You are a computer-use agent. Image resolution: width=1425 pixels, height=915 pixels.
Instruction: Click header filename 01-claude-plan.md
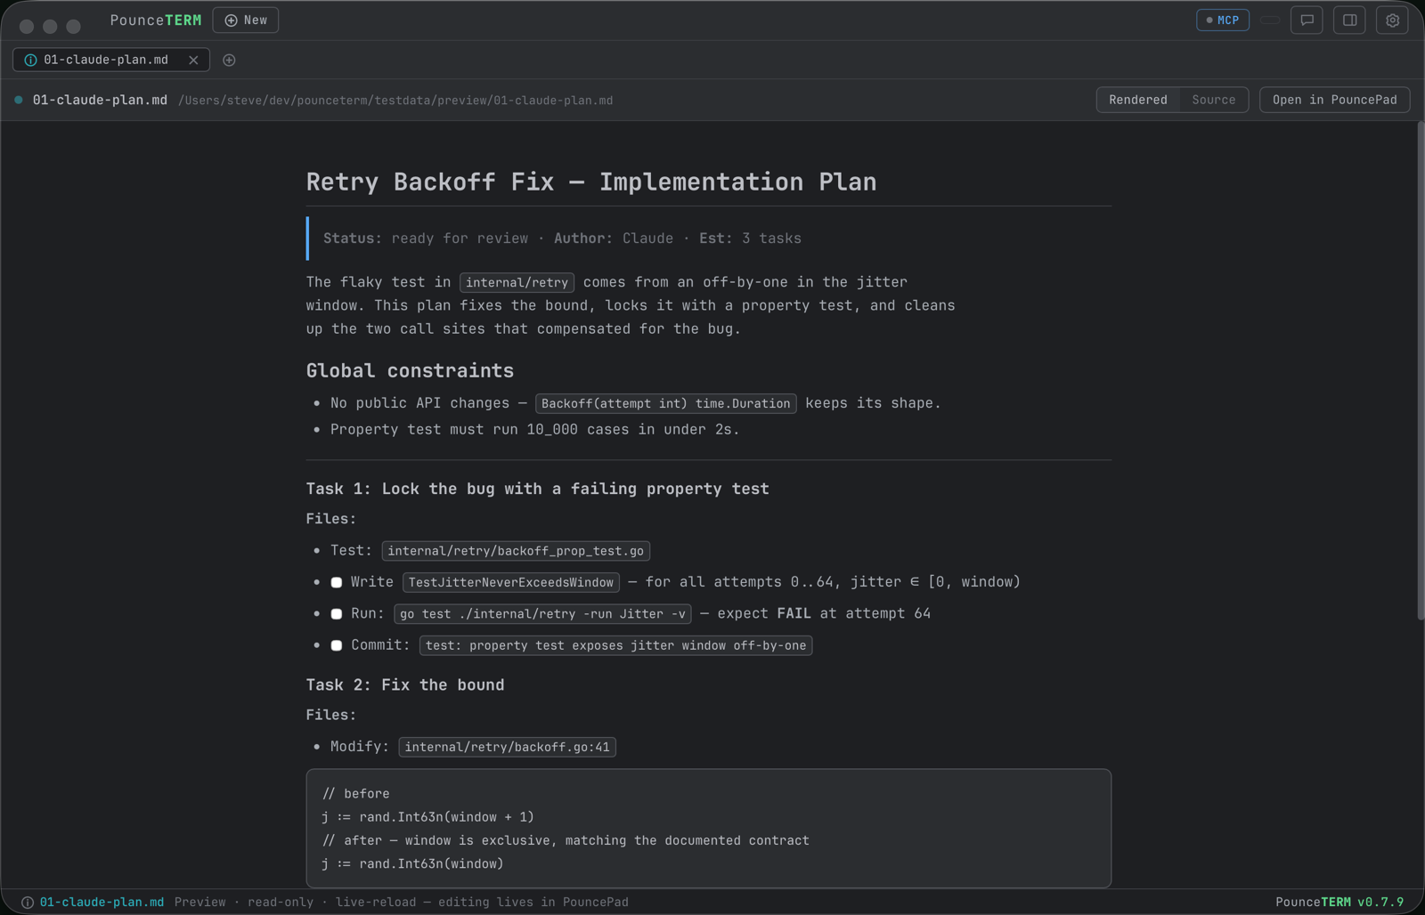coord(100,100)
